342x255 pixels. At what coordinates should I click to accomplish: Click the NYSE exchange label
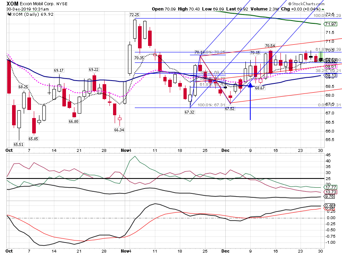(x=62, y=4)
